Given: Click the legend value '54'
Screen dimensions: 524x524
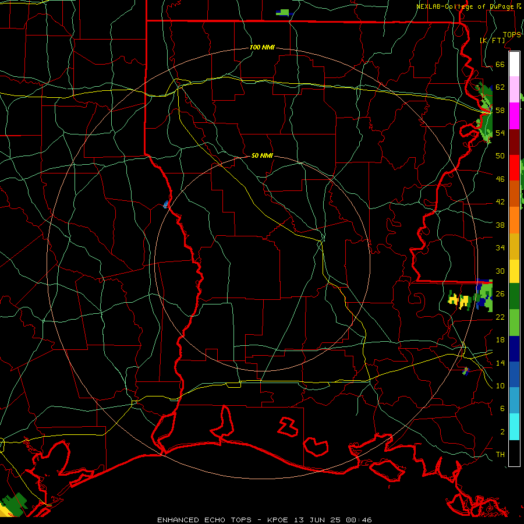Looking at the screenshot, I should tap(500, 133).
